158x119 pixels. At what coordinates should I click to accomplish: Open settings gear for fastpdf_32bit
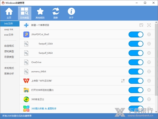tap(149, 44)
